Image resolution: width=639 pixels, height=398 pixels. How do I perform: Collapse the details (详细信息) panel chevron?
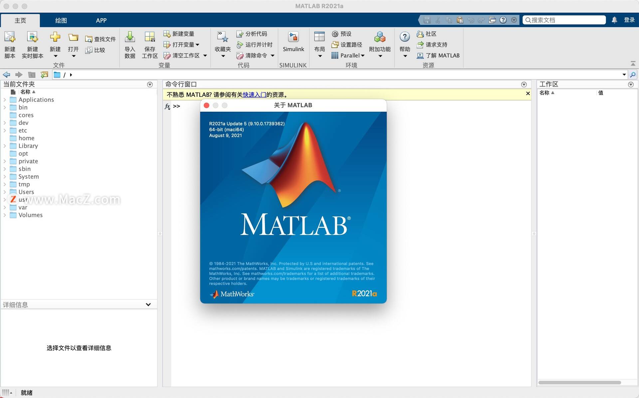pyautogui.click(x=148, y=305)
